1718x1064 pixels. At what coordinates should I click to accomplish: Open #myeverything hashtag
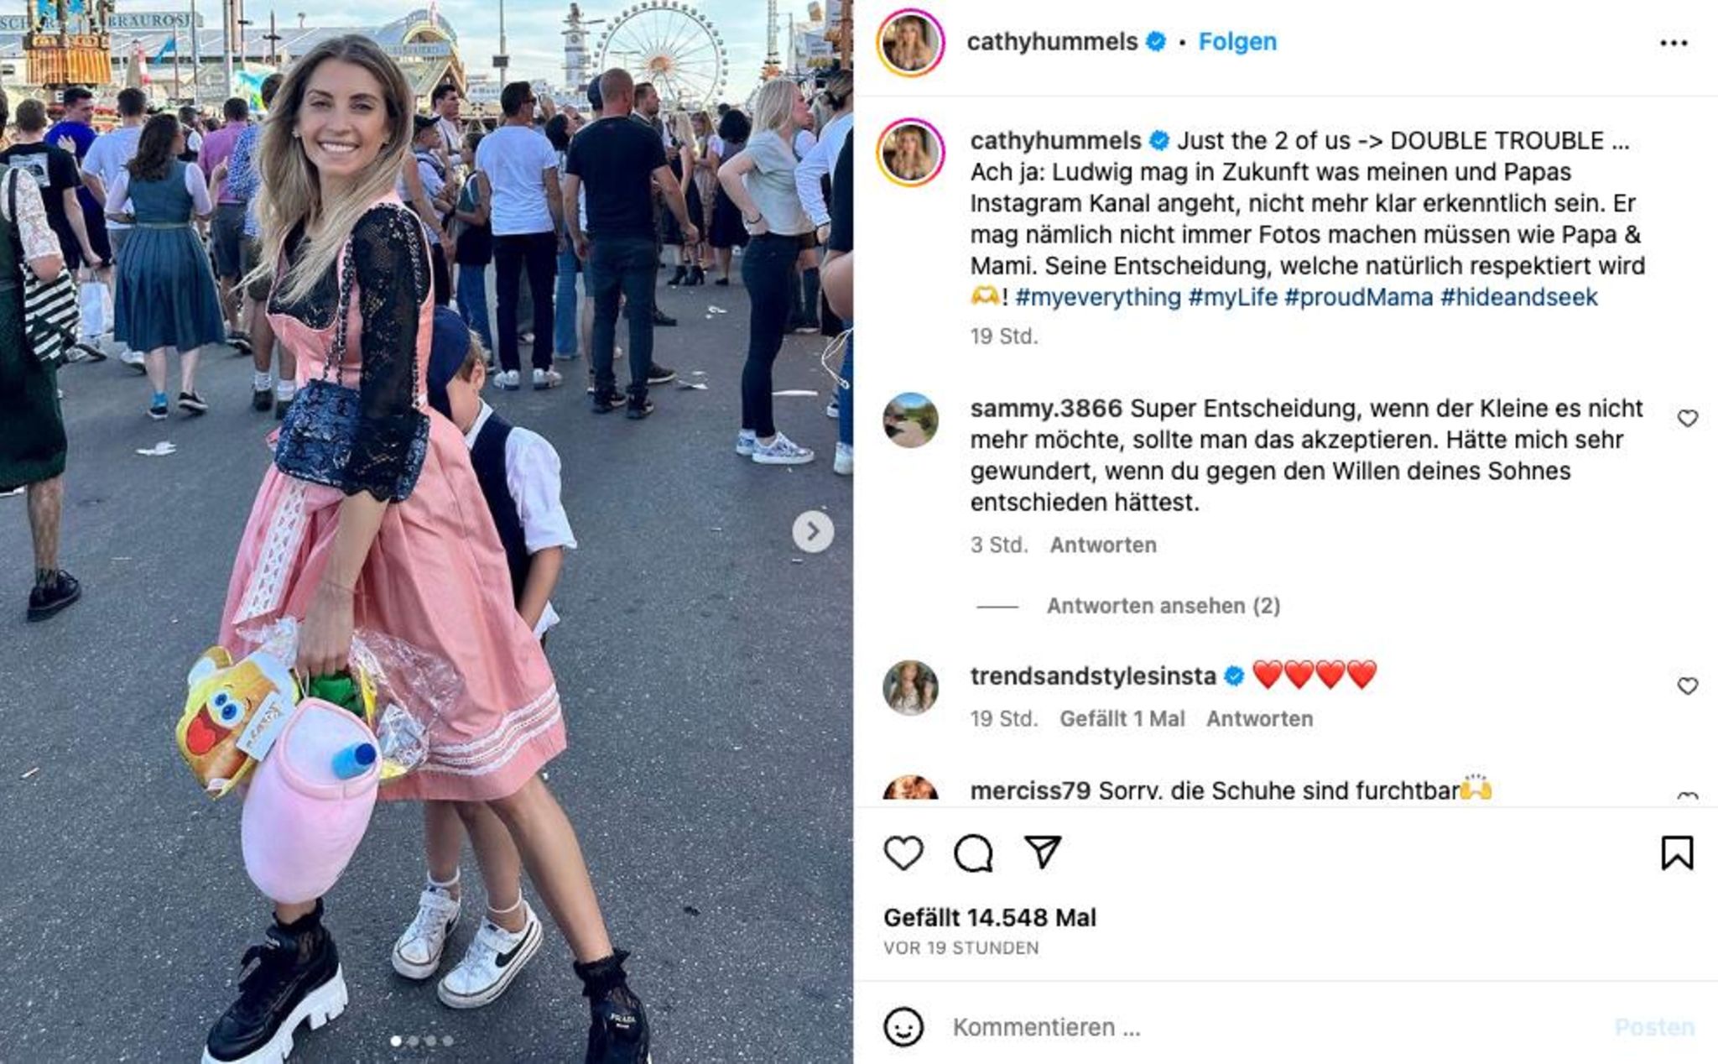[x=1098, y=297]
